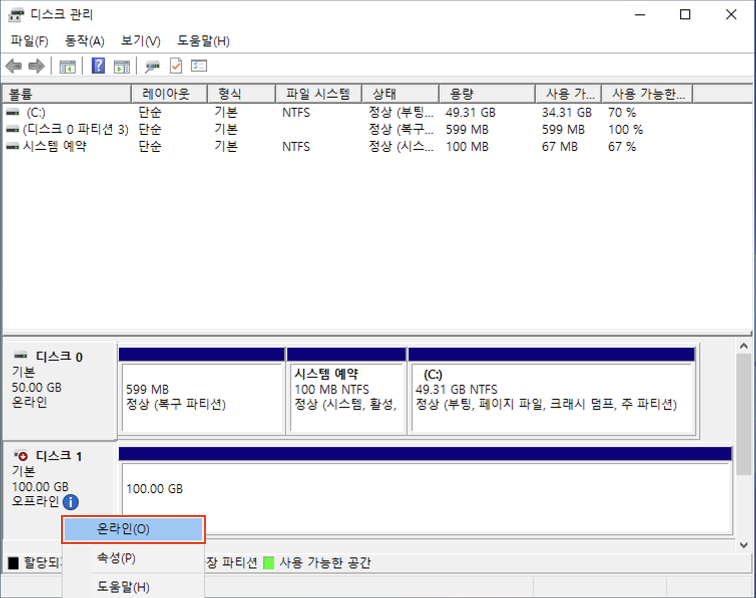The height and width of the screenshot is (598, 756).
Task: Click the blue info icon beside 오프라인
Action: (71, 502)
